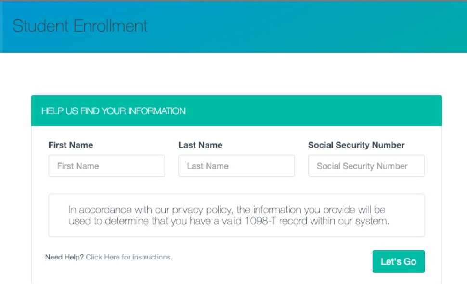The width and height of the screenshot is (467, 284).
Task: Click the bold Social Security Number label
Action: pyautogui.click(x=356, y=145)
